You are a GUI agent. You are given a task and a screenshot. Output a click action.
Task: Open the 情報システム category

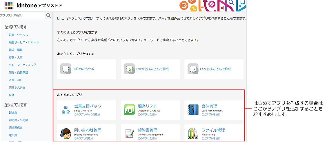(x=17, y=88)
